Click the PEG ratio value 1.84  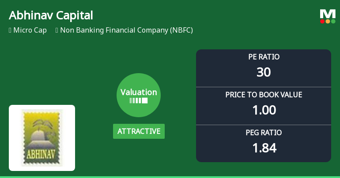pyautogui.click(x=264, y=148)
